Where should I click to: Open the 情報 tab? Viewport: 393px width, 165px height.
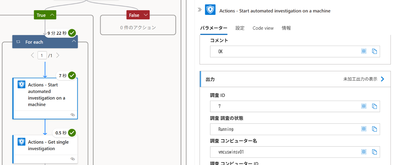(286, 28)
